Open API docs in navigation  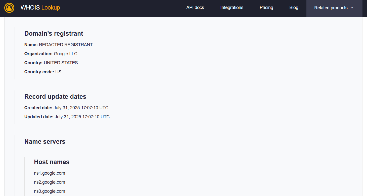(195, 8)
